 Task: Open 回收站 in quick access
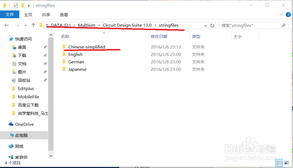(24, 80)
